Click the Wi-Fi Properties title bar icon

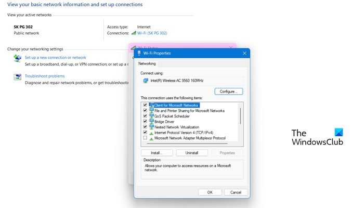139,53
